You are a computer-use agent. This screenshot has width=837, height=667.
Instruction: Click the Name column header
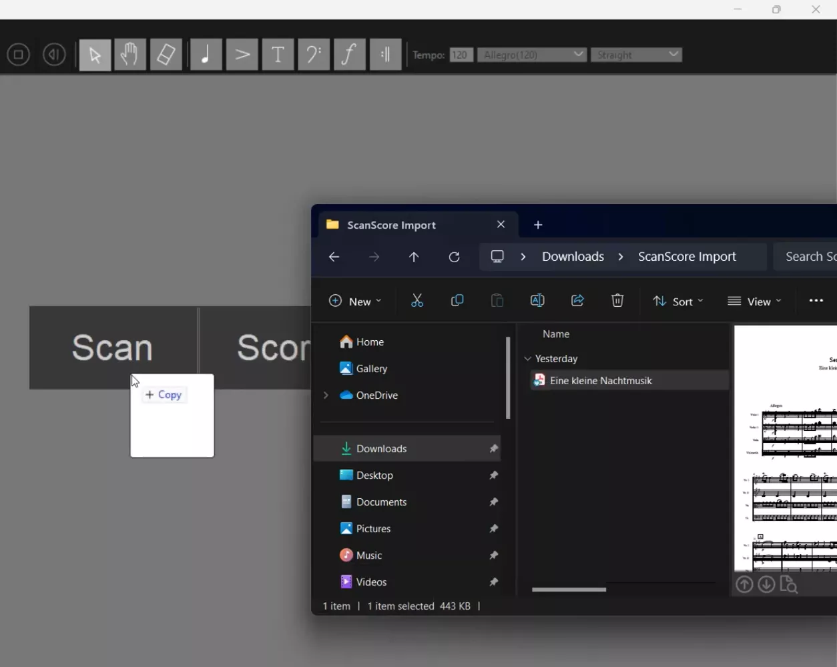pos(556,334)
